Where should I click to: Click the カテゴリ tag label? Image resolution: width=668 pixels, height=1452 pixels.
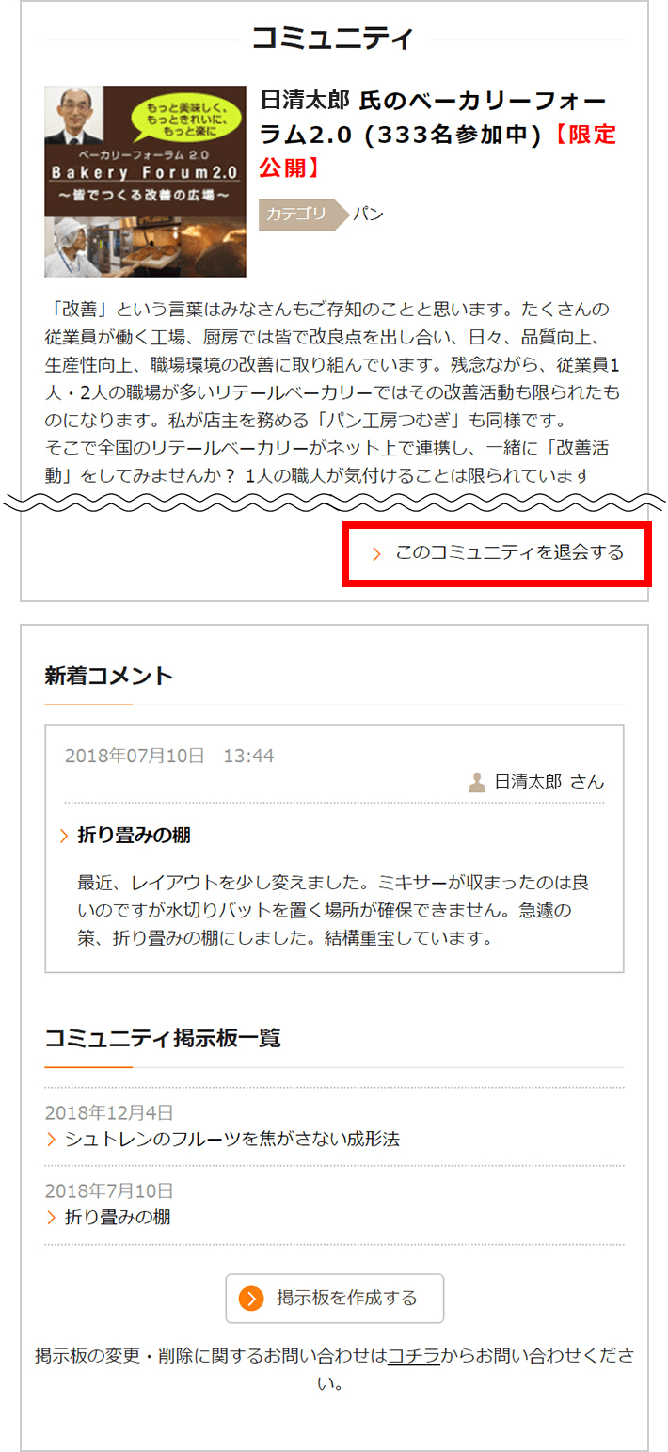click(296, 215)
